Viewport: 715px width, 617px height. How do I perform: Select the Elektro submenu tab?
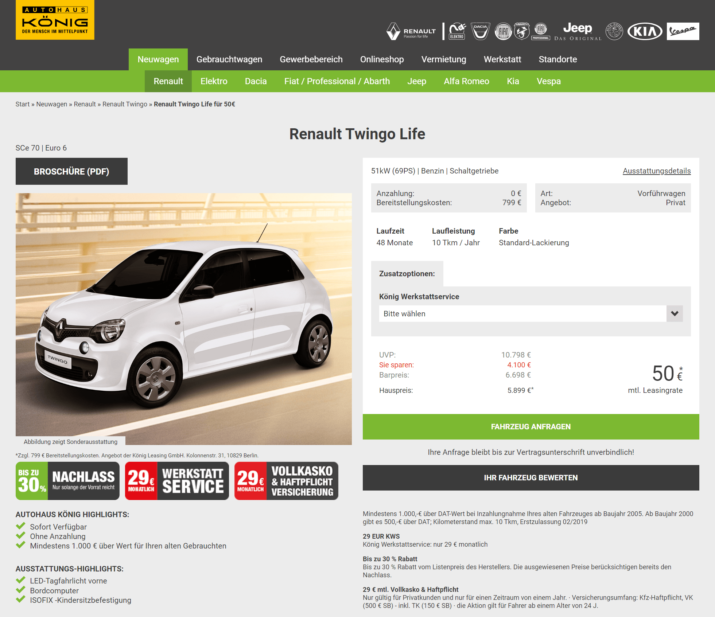point(214,81)
